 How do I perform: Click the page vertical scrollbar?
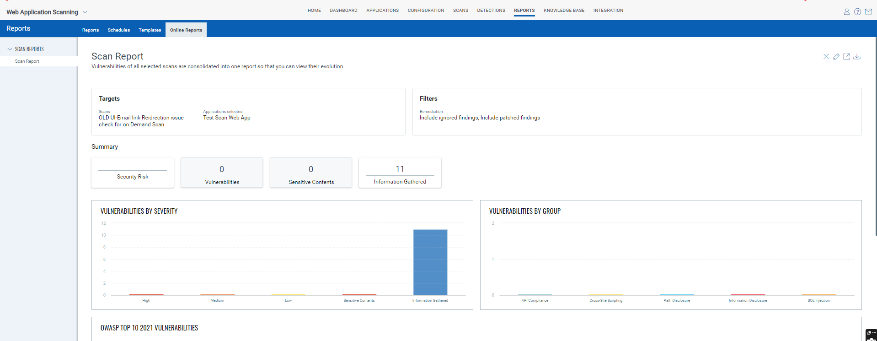(875, 137)
